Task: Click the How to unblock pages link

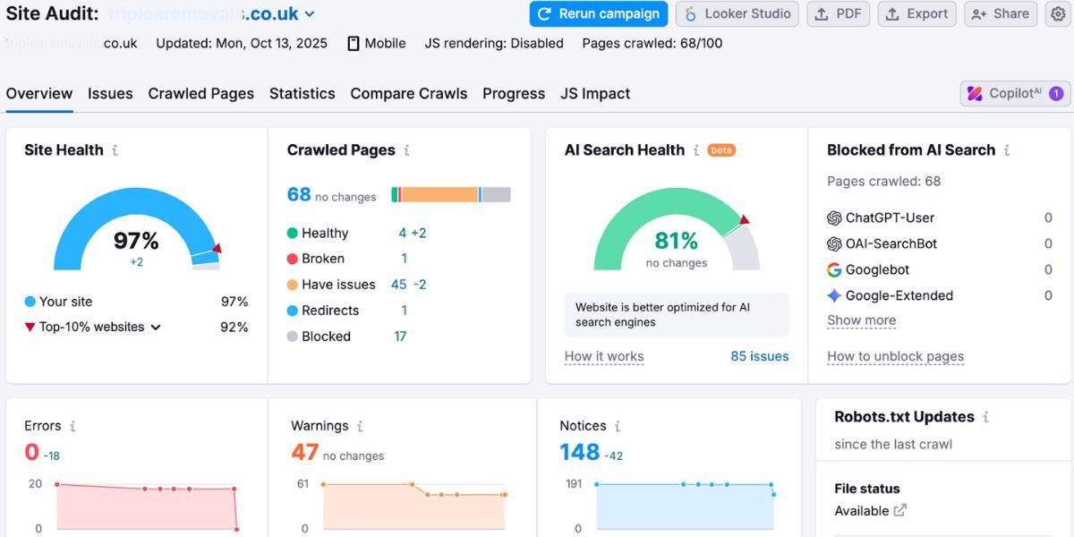Action: (x=895, y=356)
